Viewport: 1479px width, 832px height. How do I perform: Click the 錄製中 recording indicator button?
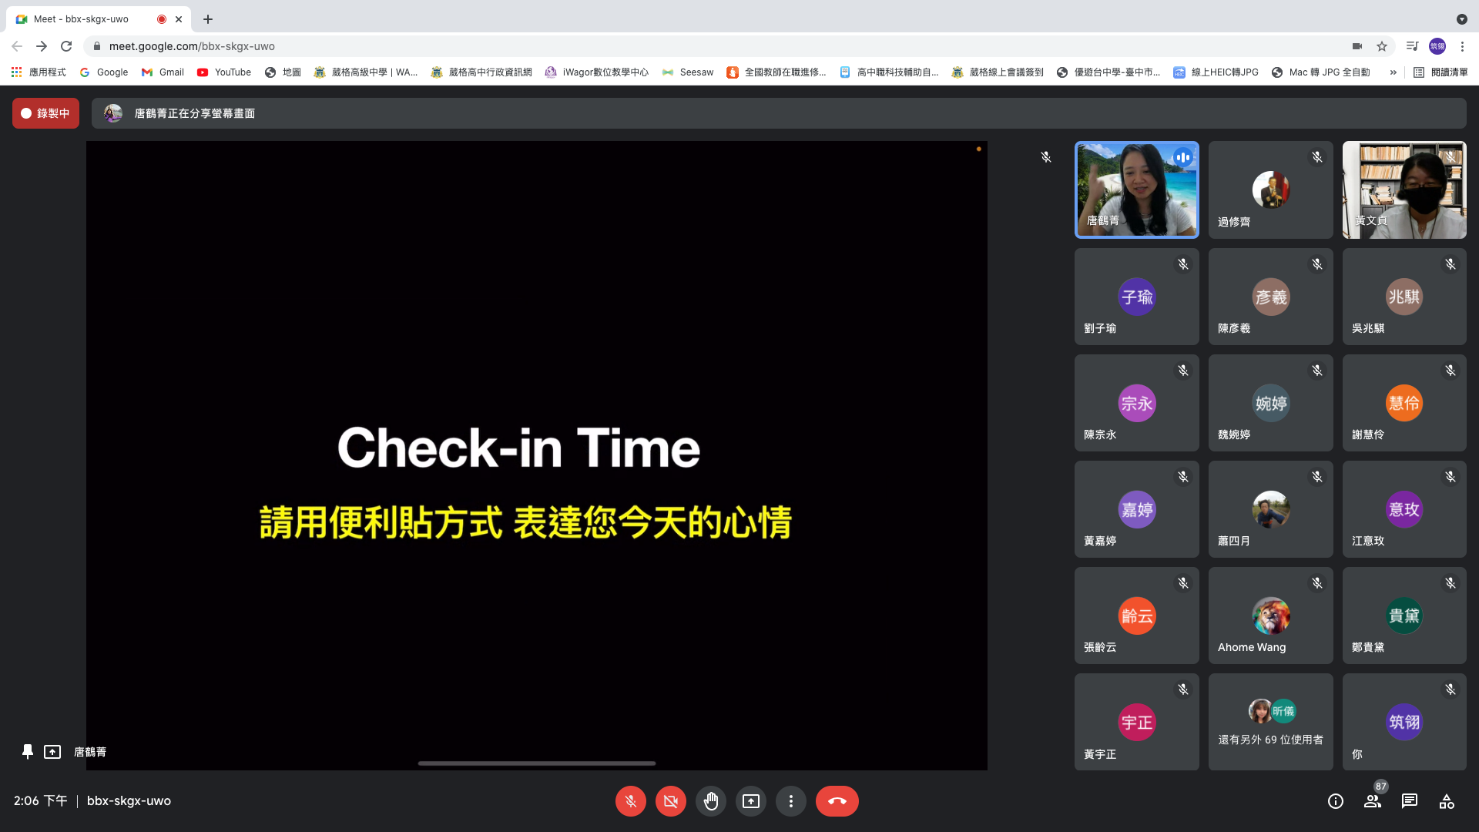(45, 113)
